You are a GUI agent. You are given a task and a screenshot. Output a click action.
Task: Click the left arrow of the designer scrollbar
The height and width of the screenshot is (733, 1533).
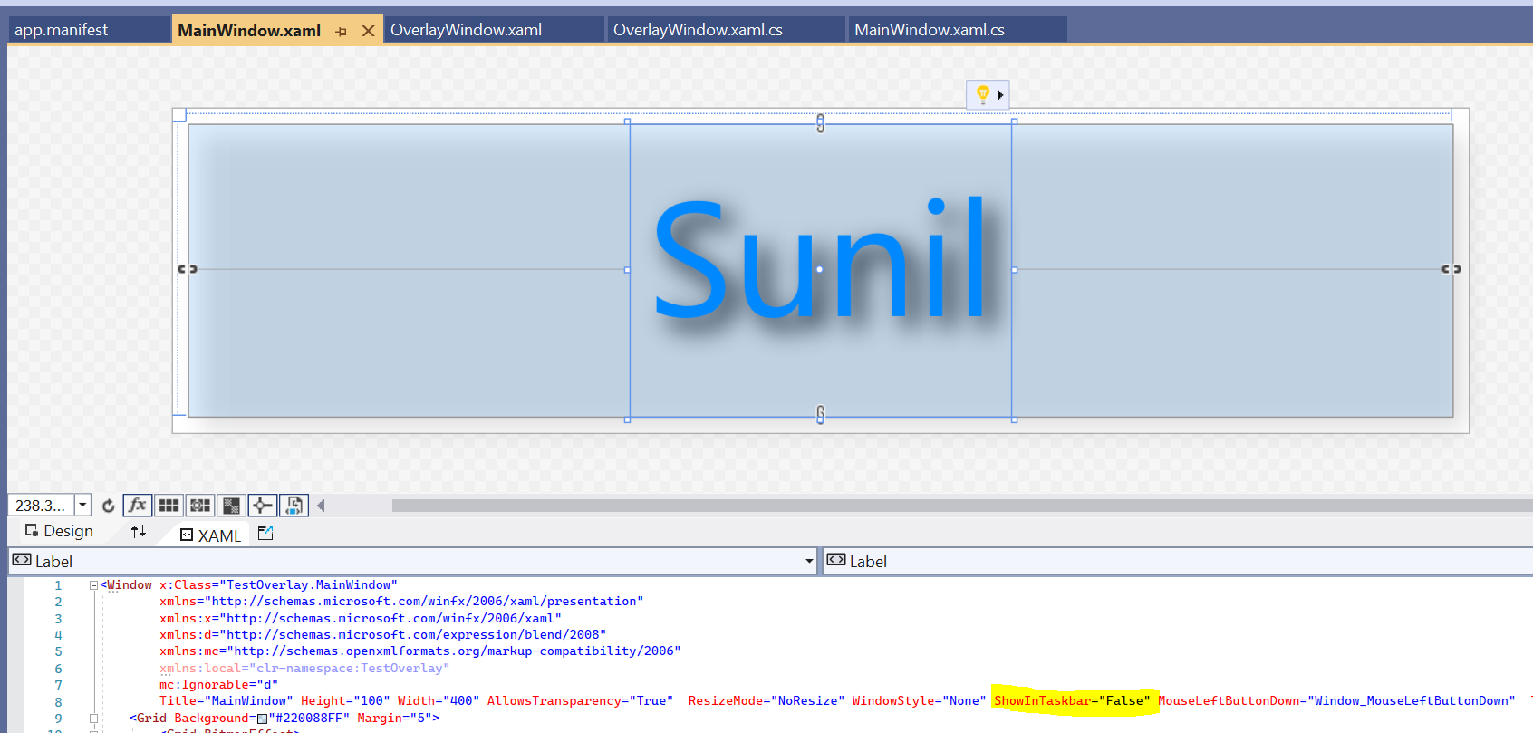tap(321, 506)
